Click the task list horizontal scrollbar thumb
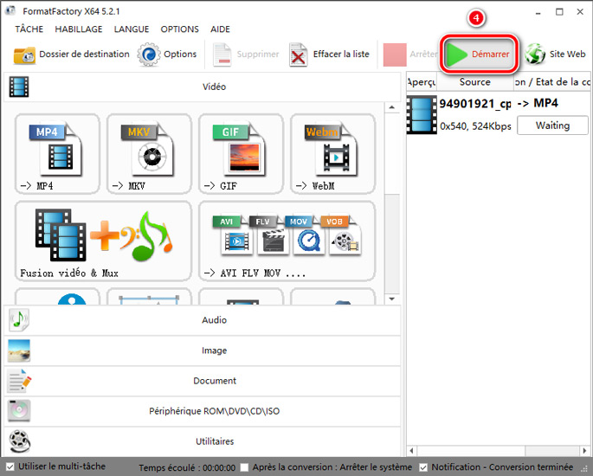The image size is (593, 476). [470, 451]
